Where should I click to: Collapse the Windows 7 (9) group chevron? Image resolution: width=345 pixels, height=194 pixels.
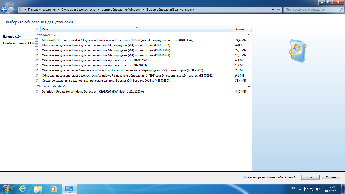249,35
